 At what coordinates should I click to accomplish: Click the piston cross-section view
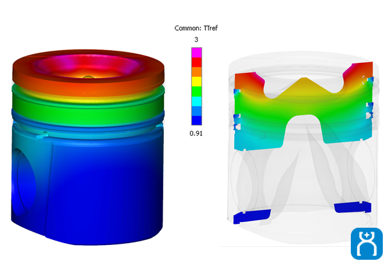[x=303, y=148]
